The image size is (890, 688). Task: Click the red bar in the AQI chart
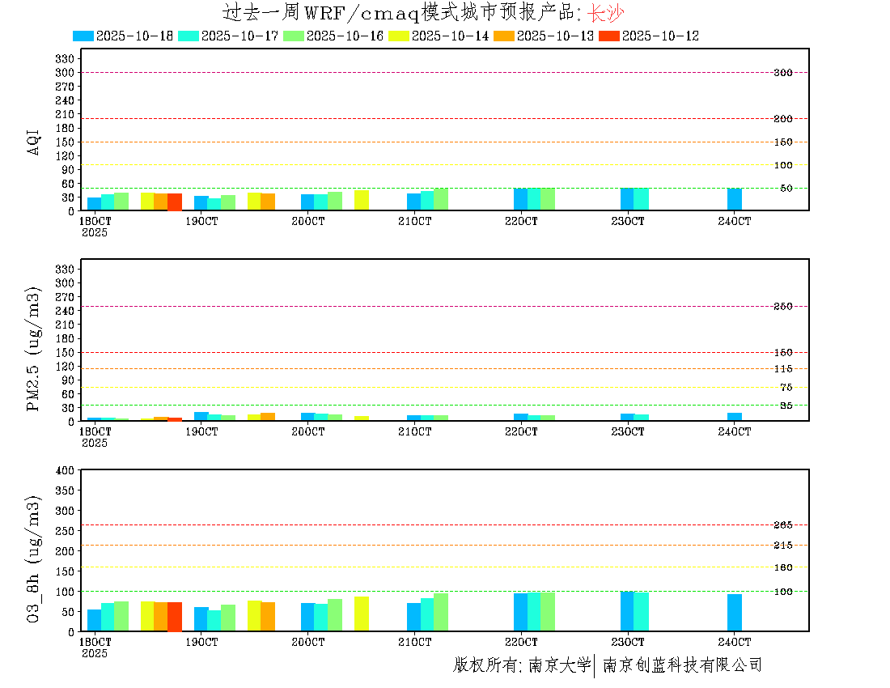pyautogui.click(x=175, y=202)
